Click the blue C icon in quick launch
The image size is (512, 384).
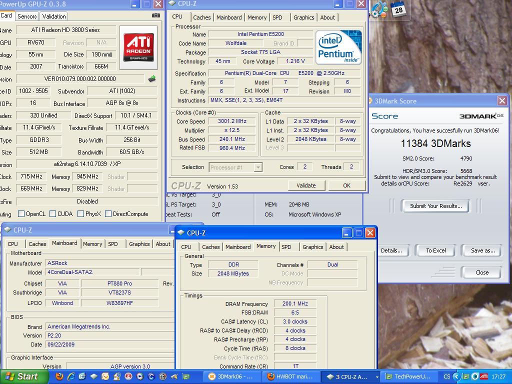click(x=151, y=376)
